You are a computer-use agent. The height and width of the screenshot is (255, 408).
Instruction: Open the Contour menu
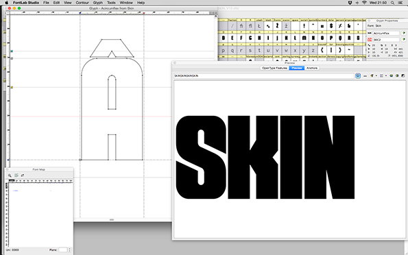82,3
